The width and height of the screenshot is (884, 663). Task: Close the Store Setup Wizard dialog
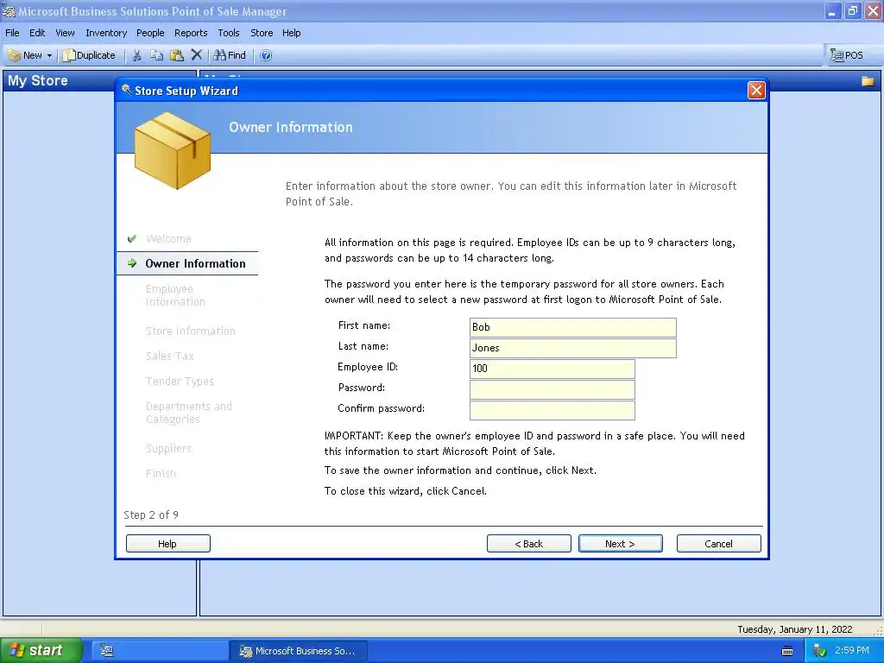pos(756,90)
